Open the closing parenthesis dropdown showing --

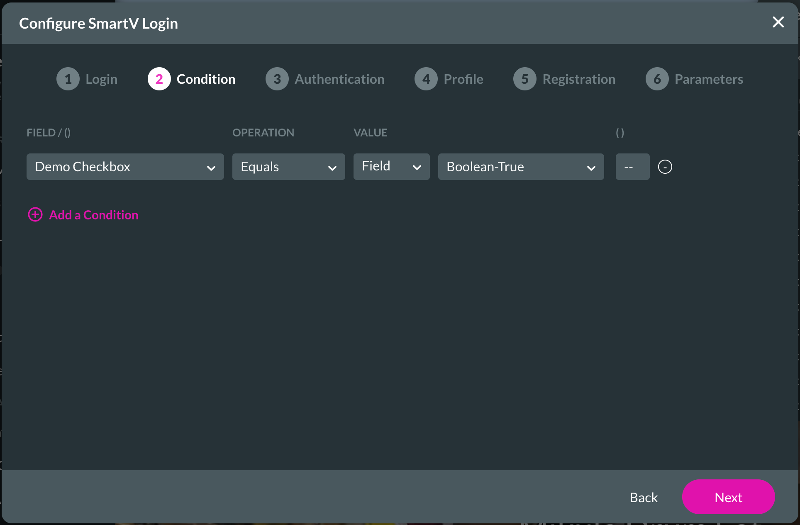point(633,167)
